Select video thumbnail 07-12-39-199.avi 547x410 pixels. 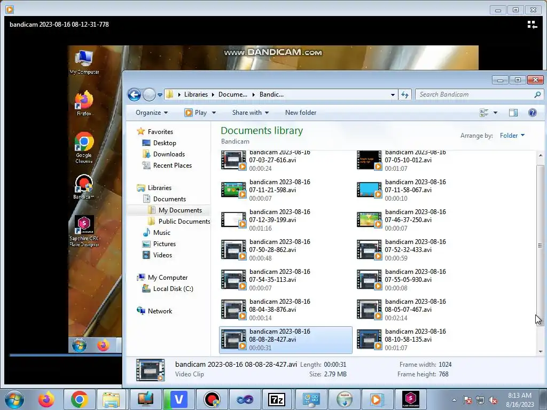pos(234,220)
